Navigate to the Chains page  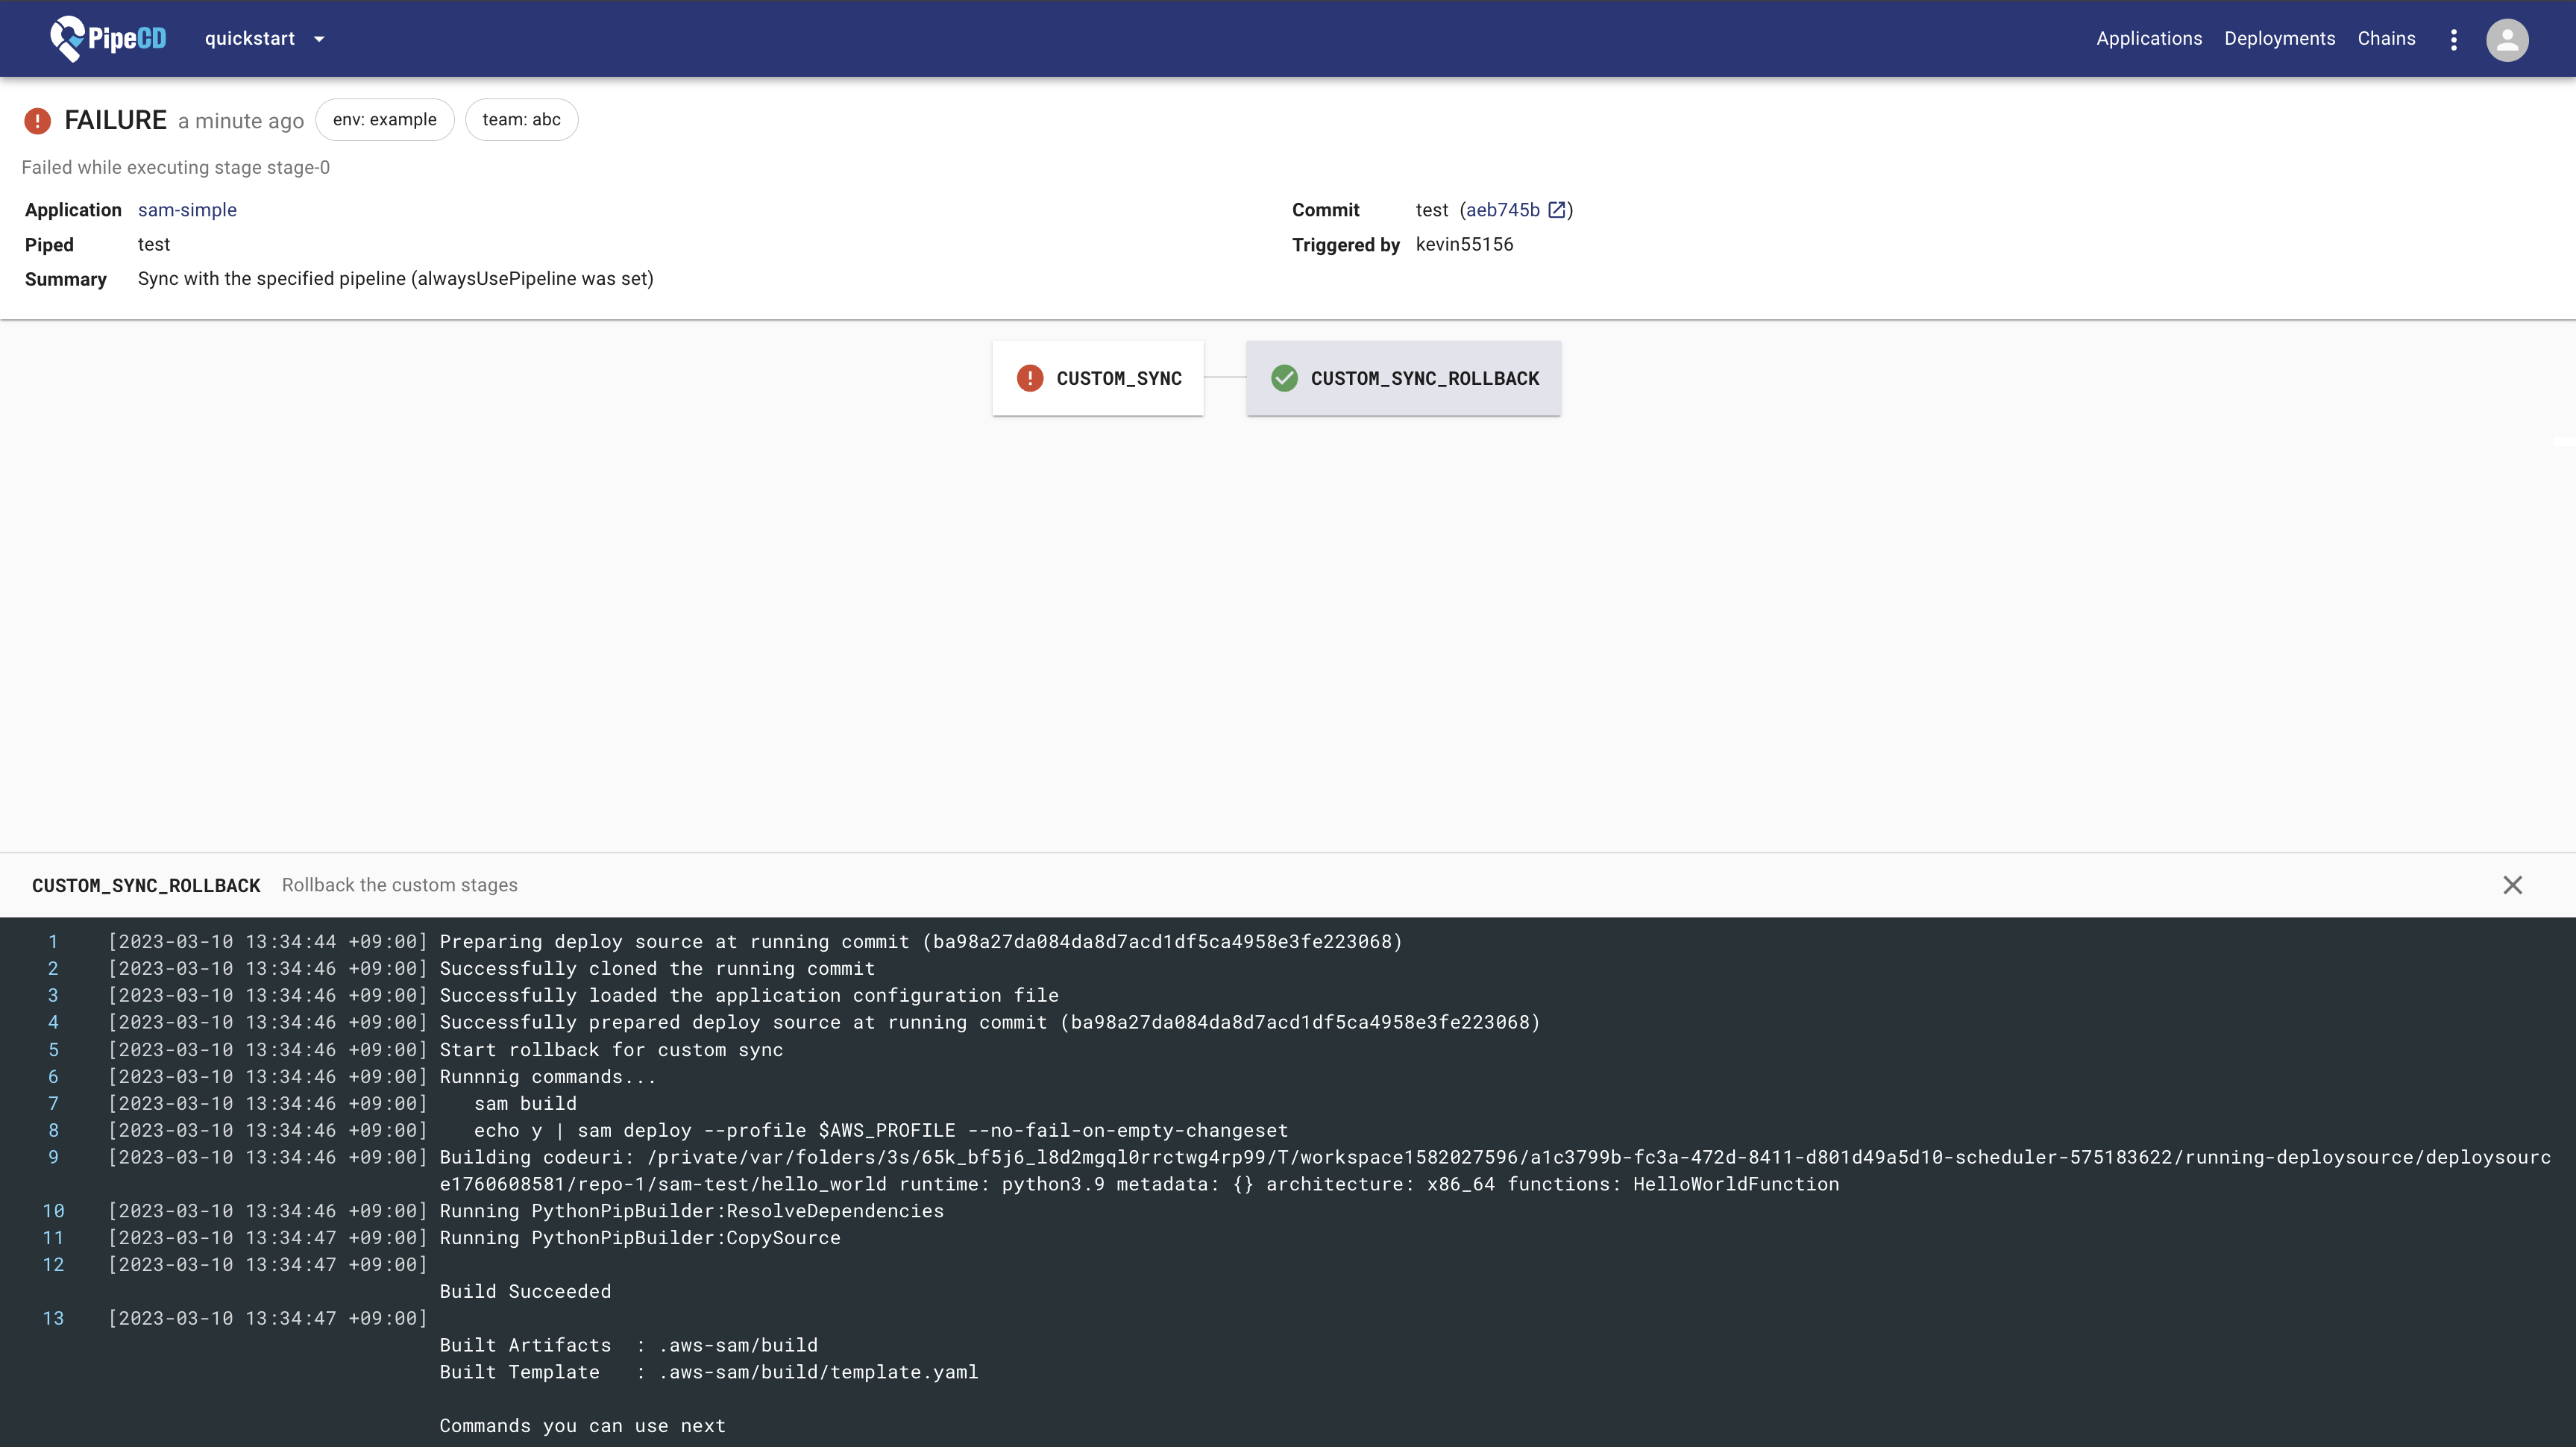click(x=2386, y=39)
